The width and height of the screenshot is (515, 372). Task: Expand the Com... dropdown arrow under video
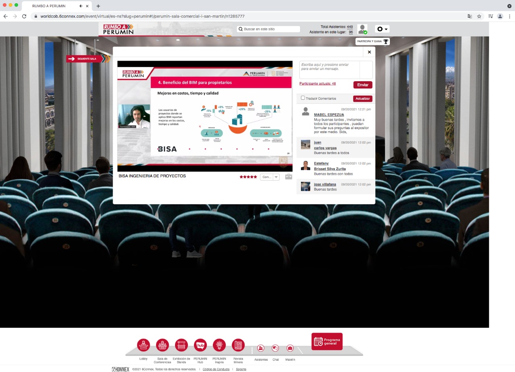pos(276,177)
